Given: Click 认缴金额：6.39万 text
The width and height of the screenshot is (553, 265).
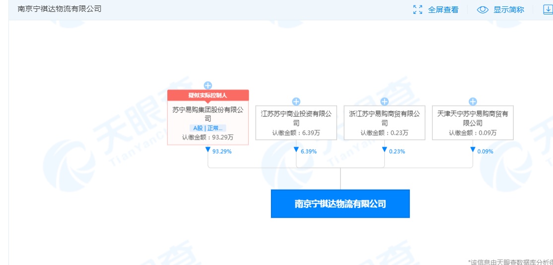Looking at the screenshot, I should (x=296, y=133).
